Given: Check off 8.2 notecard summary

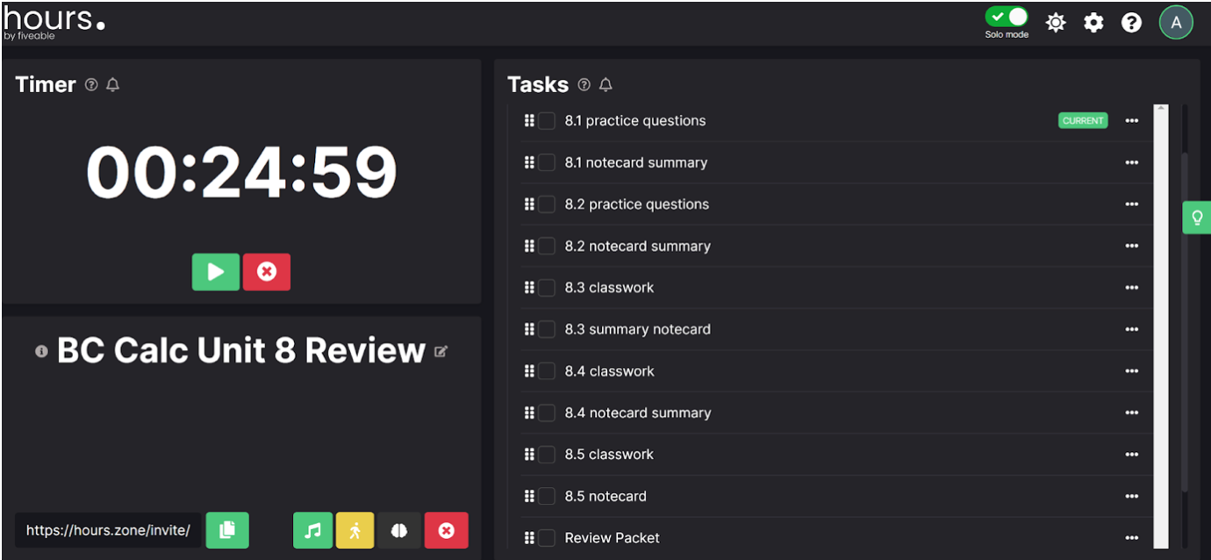Looking at the screenshot, I should click(547, 246).
